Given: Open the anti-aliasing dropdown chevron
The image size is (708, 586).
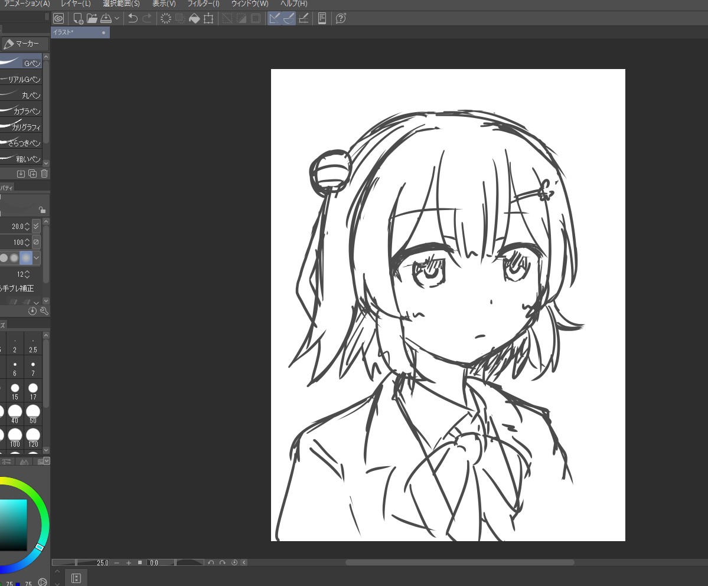Looking at the screenshot, I should (37, 258).
